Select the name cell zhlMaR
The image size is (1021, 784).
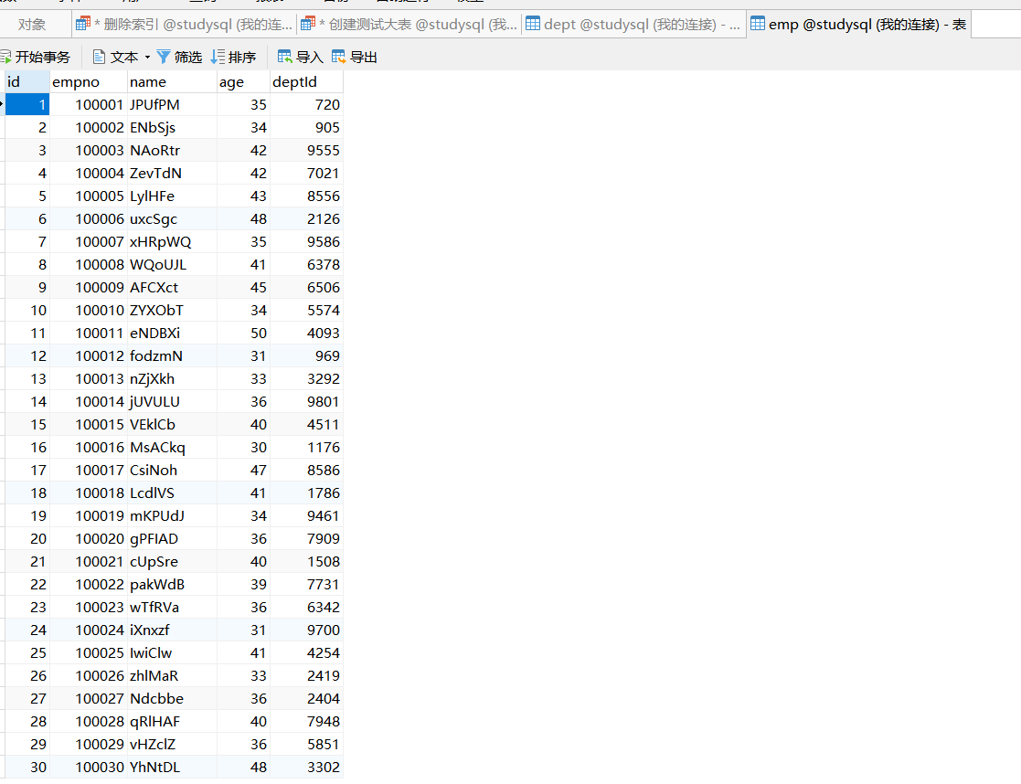tap(171, 676)
